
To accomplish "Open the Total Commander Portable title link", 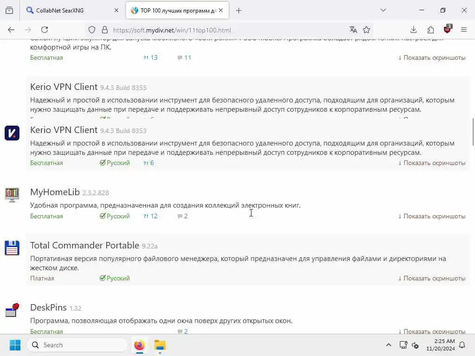I will [x=84, y=245].
